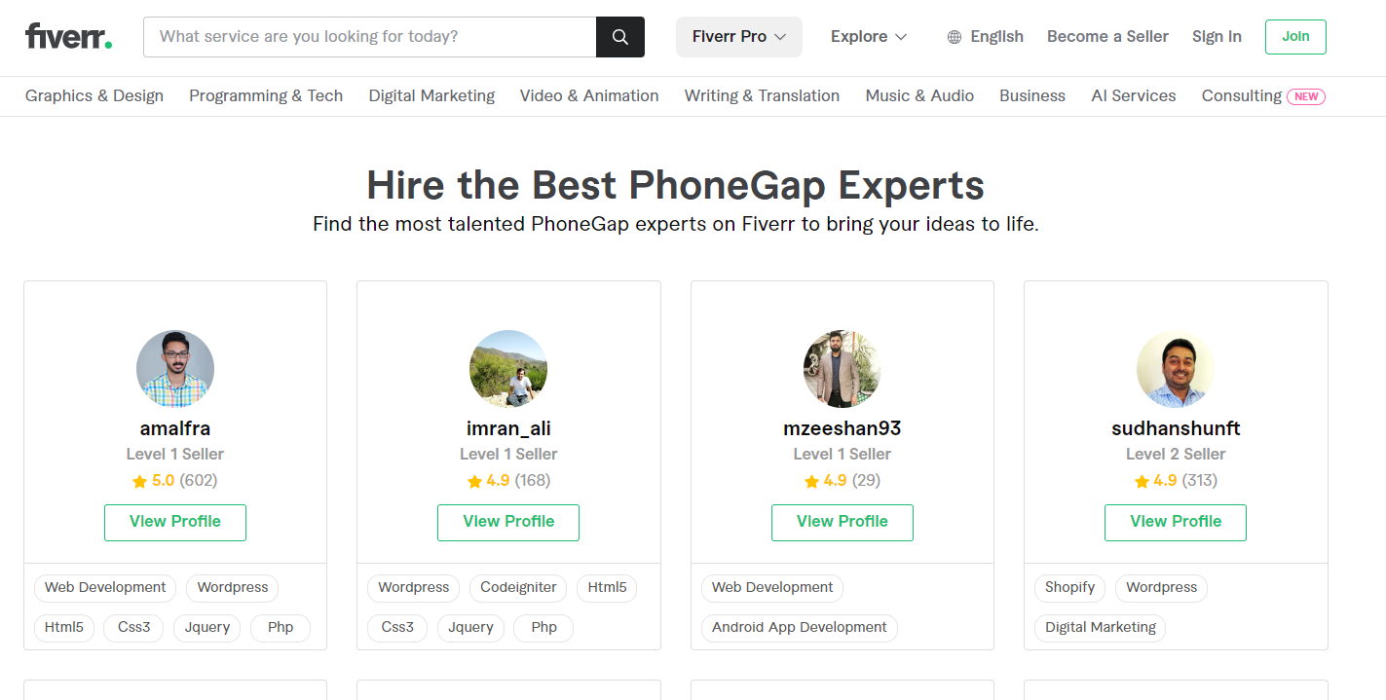
Task: Open amalfra's profile picture
Action: click(175, 369)
